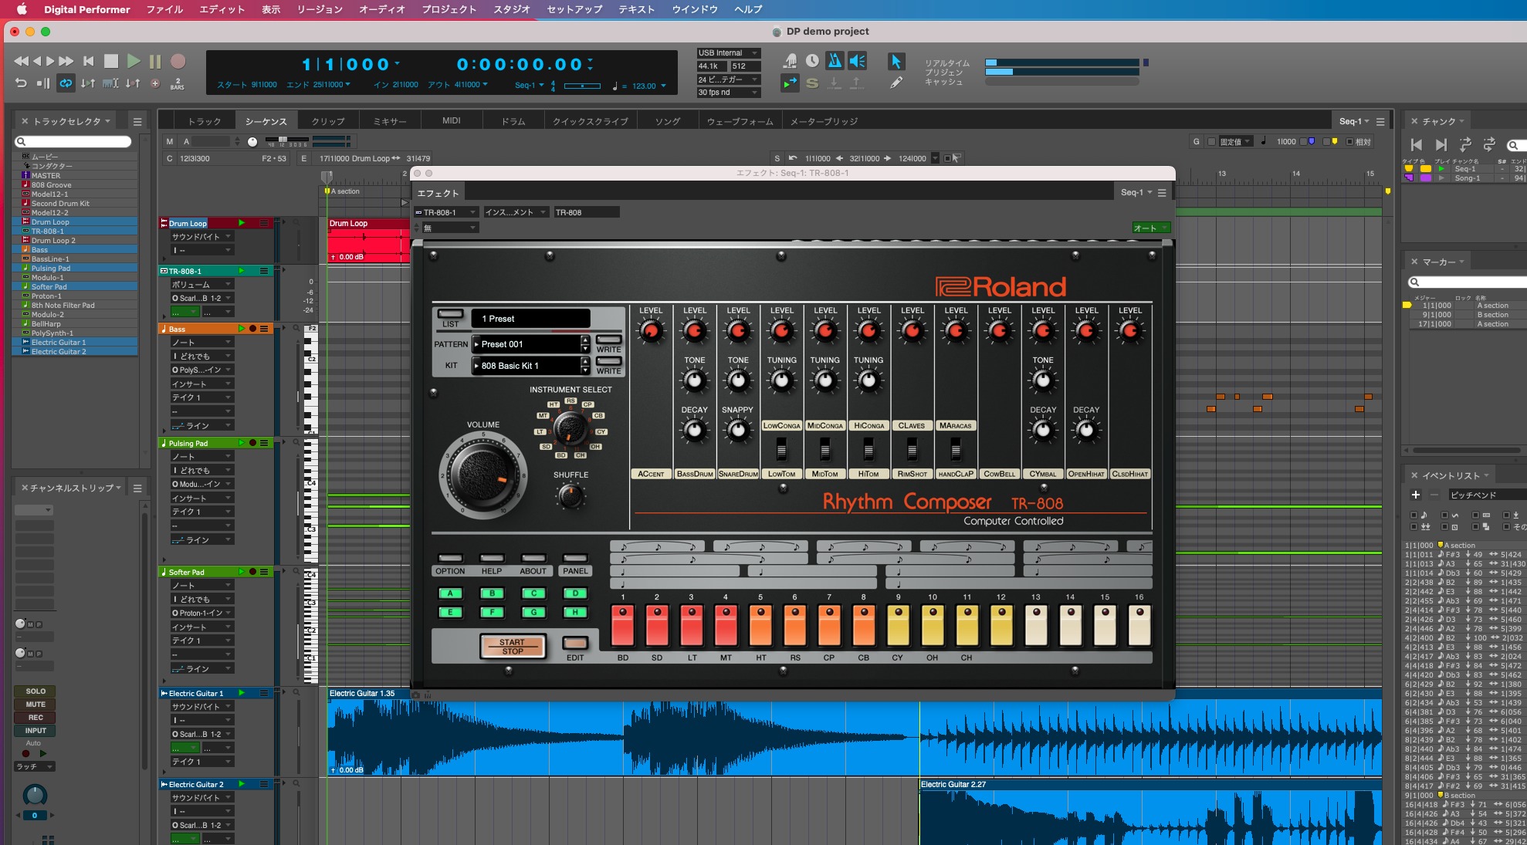
Task: Toggle play-enable on the Drum Loop track
Action: [x=242, y=223]
